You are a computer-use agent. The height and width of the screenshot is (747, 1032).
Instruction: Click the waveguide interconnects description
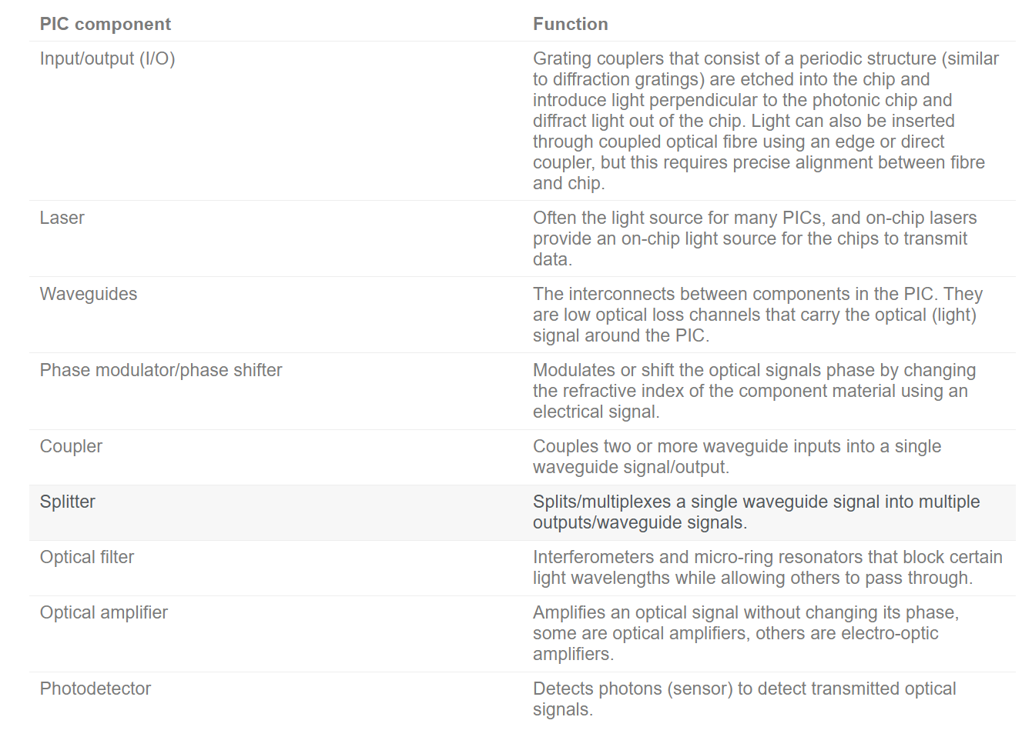point(758,315)
